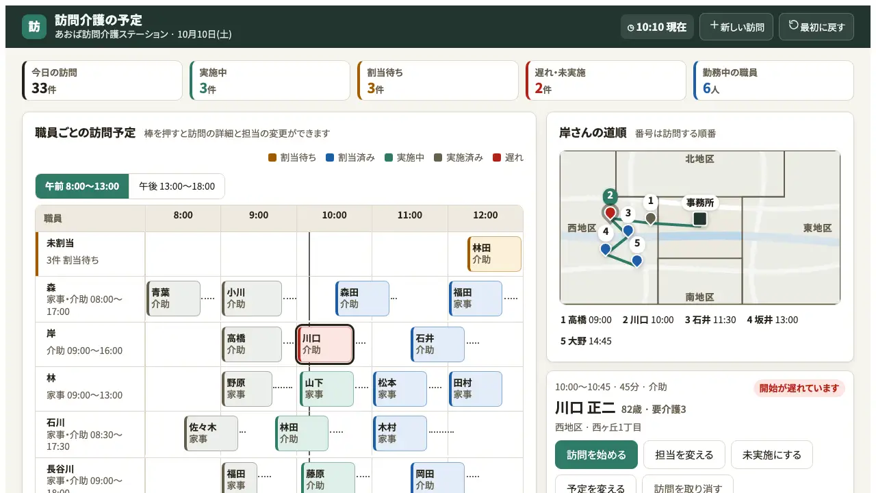Select 藤原 介助 visit bar
Image resolution: width=876 pixels, height=493 pixels.
[328, 478]
